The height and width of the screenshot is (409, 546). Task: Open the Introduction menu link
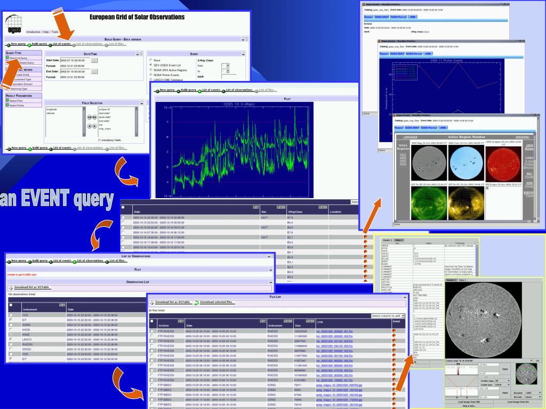coord(34,32)
